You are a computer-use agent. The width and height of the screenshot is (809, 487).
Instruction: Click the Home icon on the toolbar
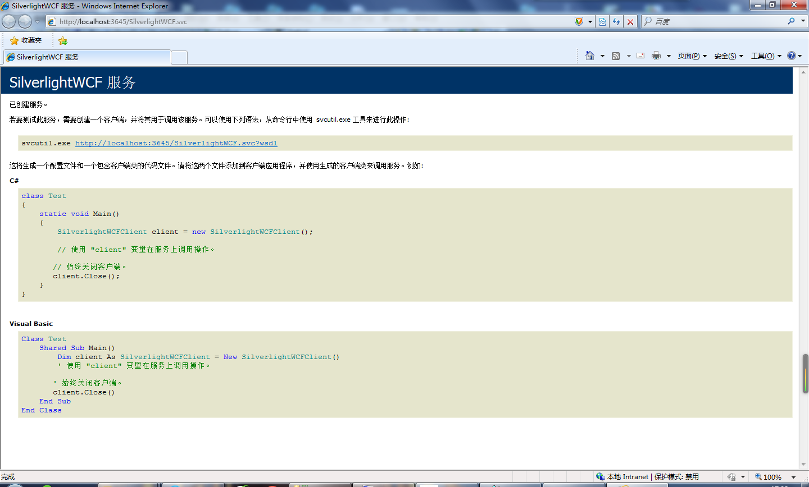589,56
